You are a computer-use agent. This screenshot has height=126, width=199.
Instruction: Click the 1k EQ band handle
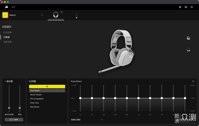point(138,98)
